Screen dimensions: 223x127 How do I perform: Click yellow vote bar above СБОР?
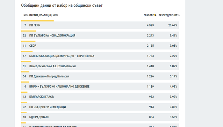click(x=28, y=41)
